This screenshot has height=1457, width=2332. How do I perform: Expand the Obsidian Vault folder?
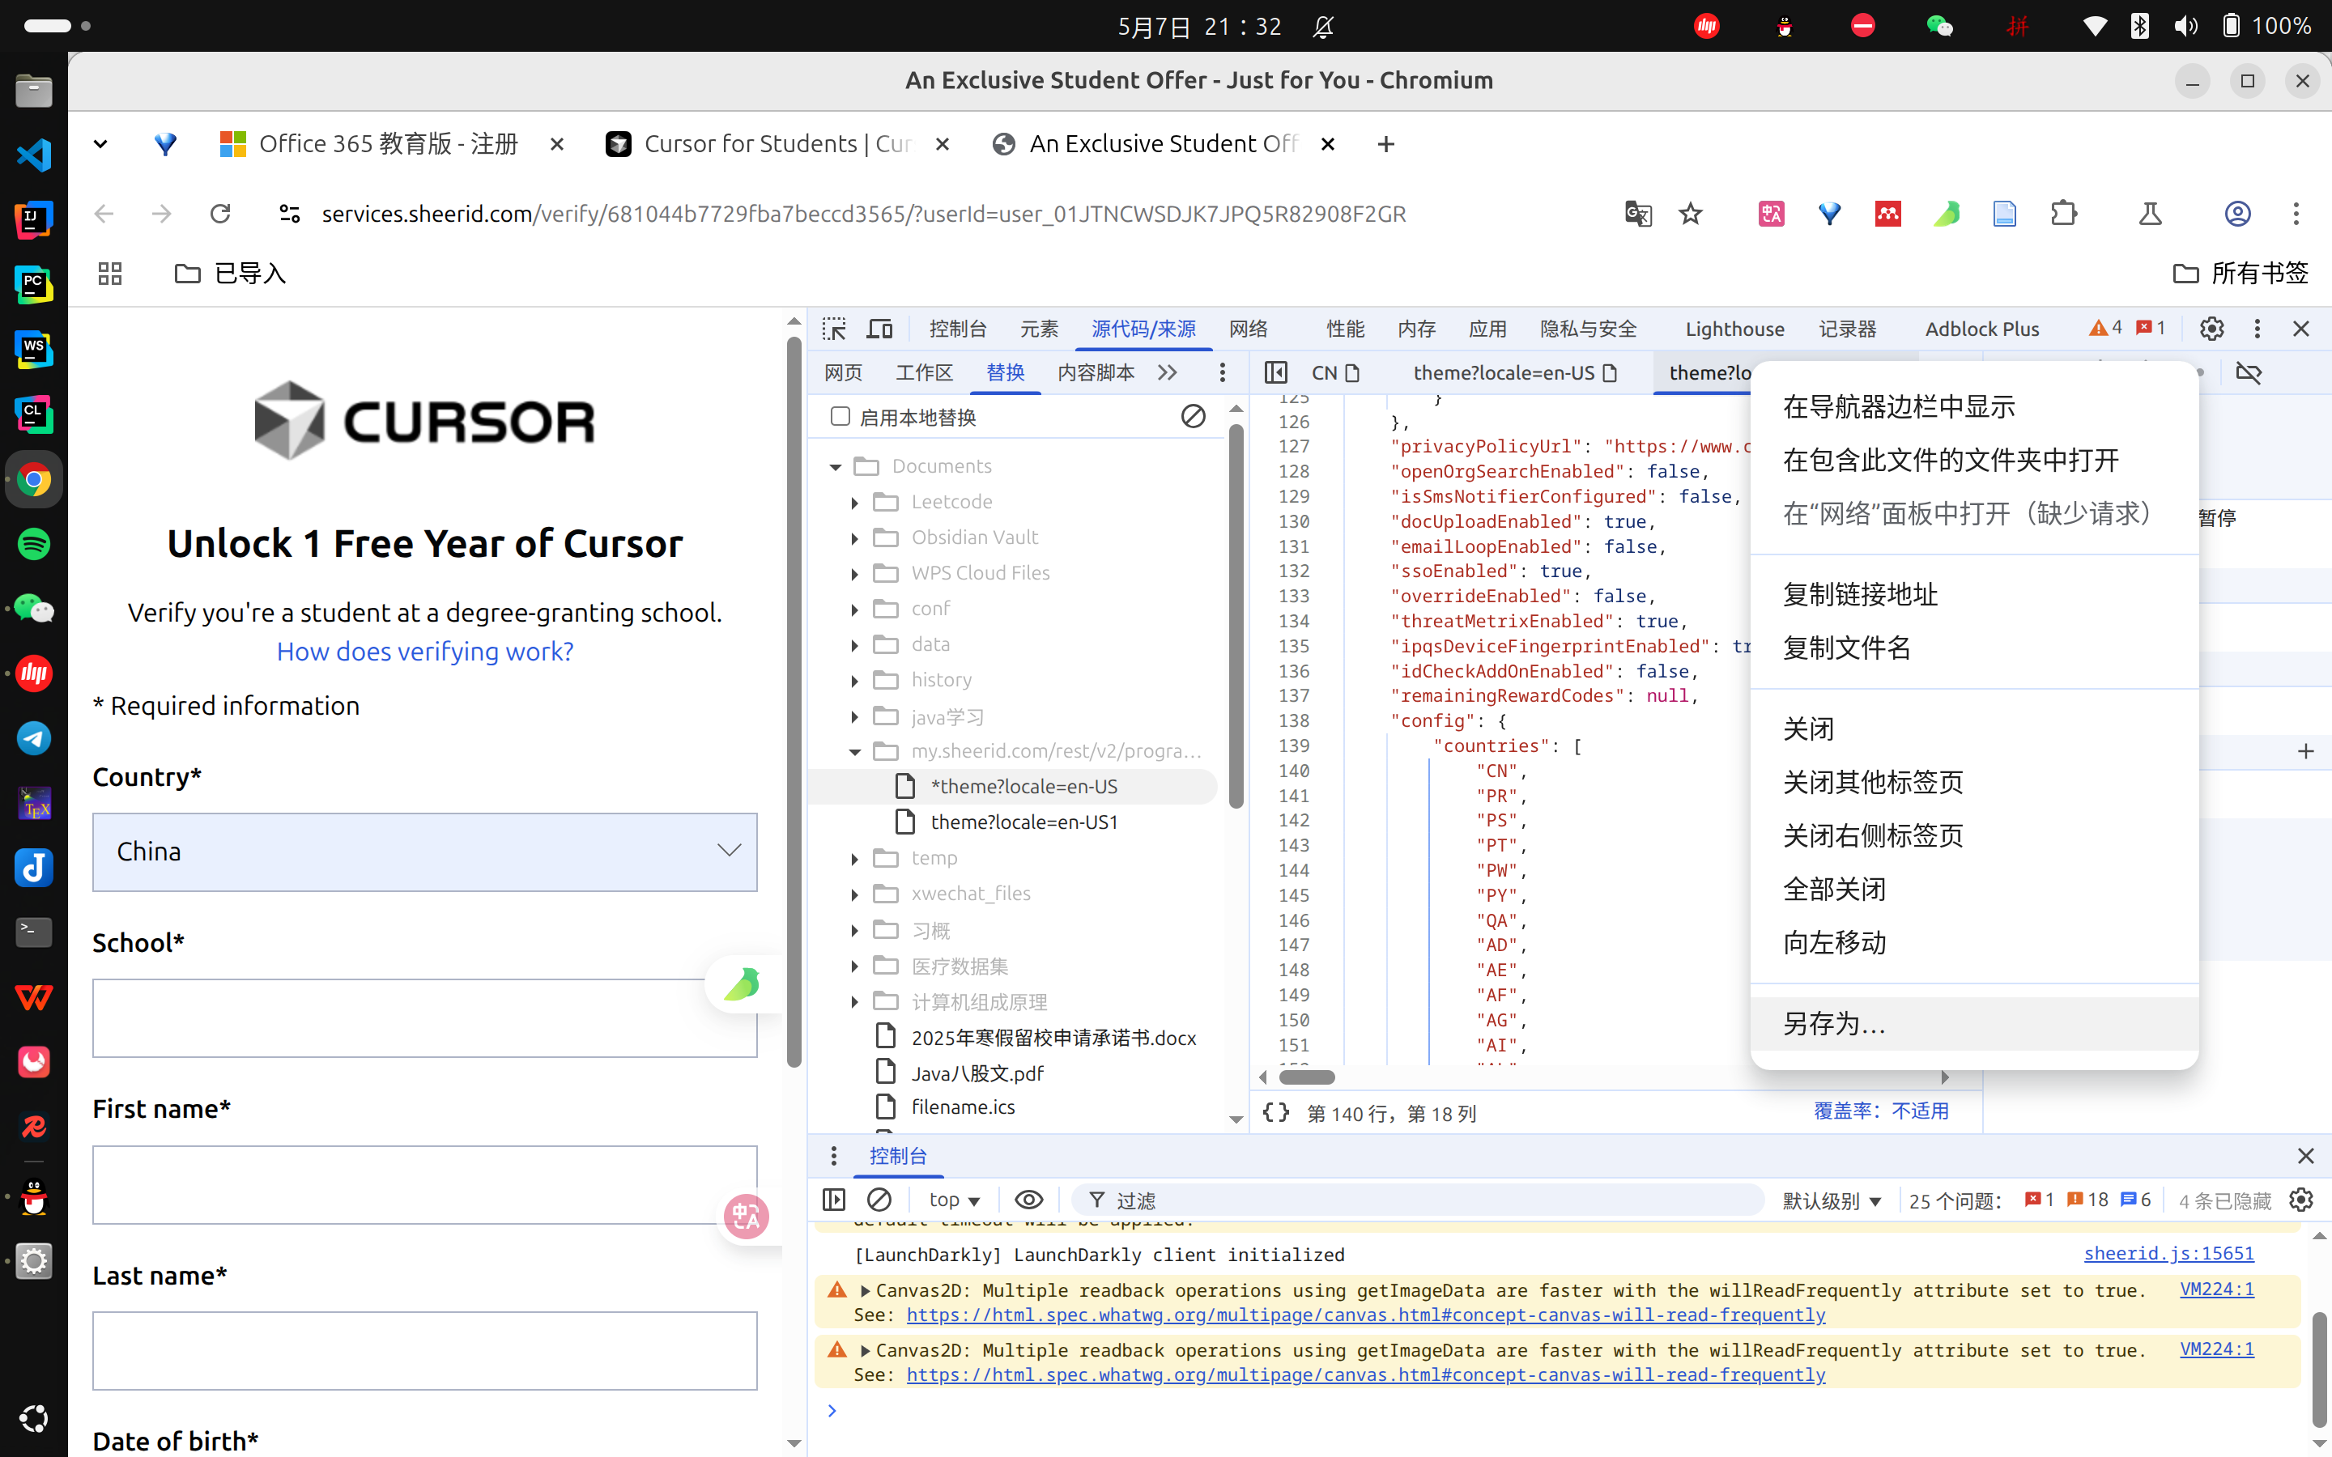[x=855, y=537]
